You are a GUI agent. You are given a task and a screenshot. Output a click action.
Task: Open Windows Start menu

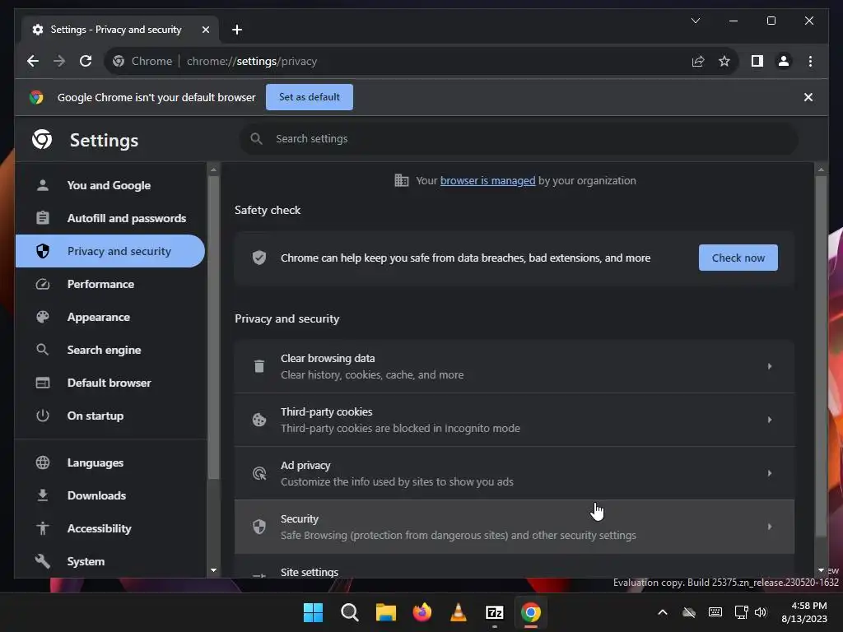pos(313,612)
